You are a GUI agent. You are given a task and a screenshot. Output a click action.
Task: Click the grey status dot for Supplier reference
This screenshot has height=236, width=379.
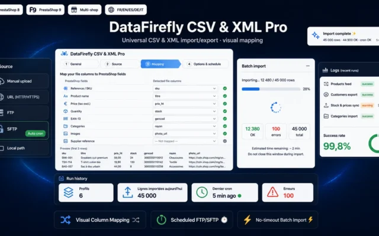pos(225,141)
